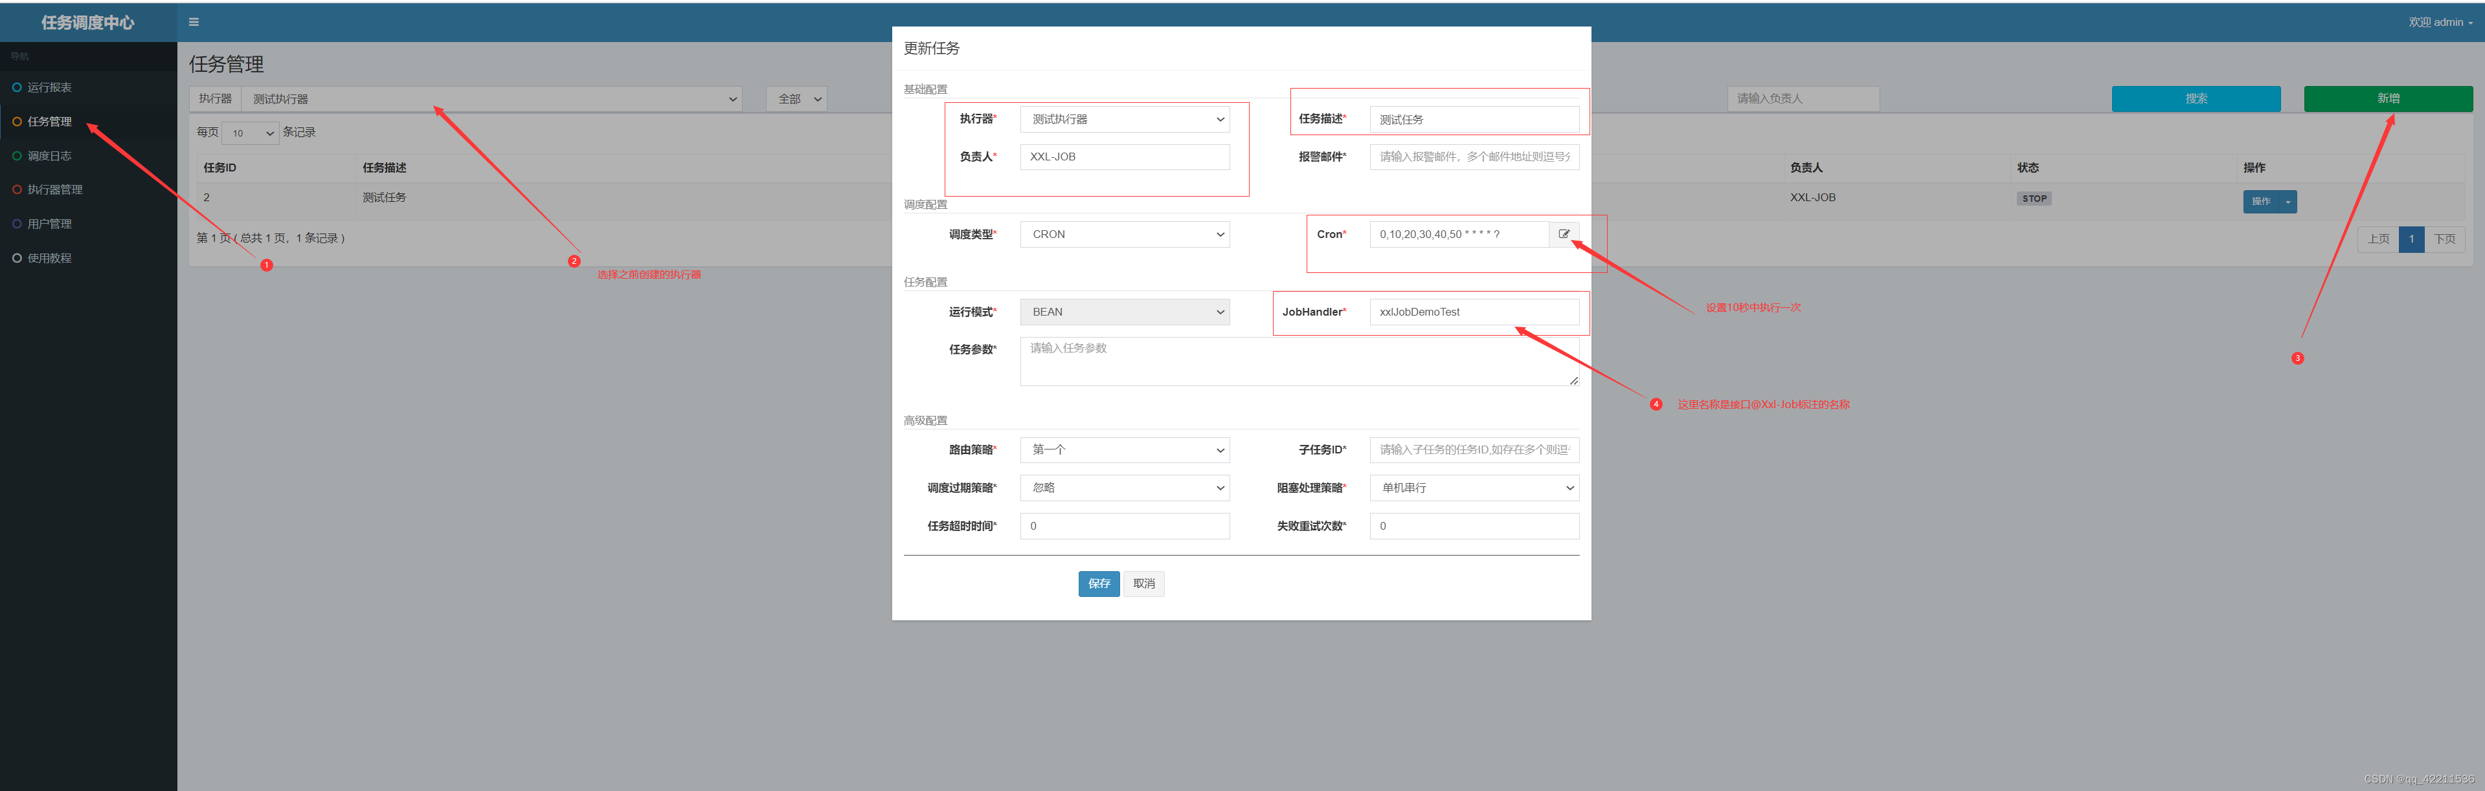
Task: Expand the 调度过期策略 dropdown
Action: [1125, 488]
